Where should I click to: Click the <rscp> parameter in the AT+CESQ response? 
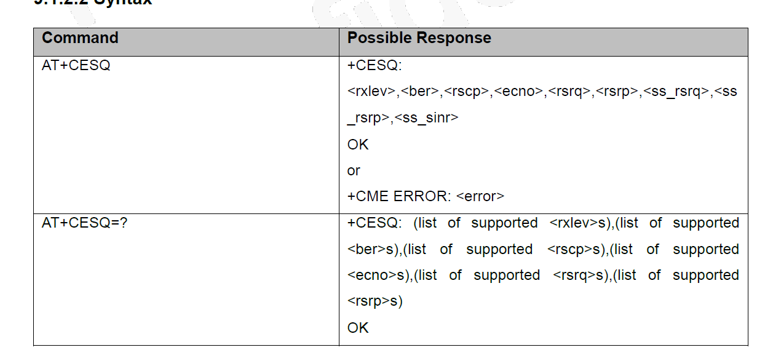click(466, 92)
